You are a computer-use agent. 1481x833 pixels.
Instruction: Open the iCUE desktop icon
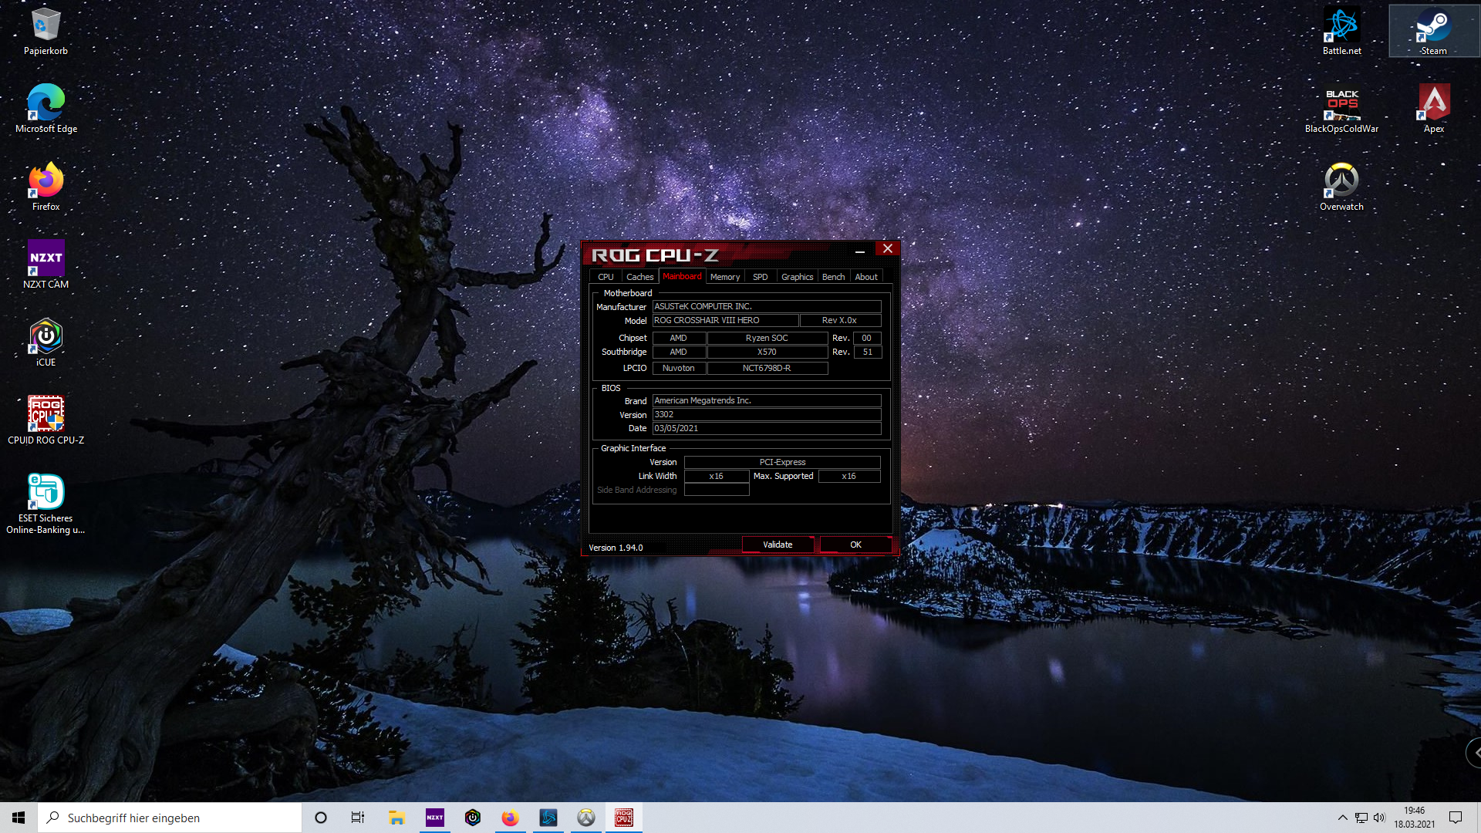tap(46, 342)
